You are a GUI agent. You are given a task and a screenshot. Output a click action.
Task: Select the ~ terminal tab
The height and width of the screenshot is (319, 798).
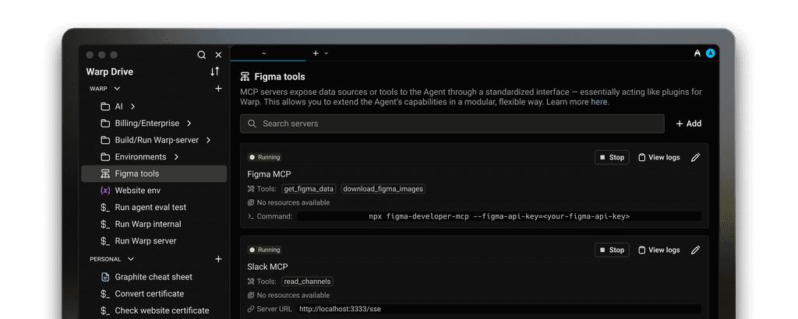[x=268, y=53]
